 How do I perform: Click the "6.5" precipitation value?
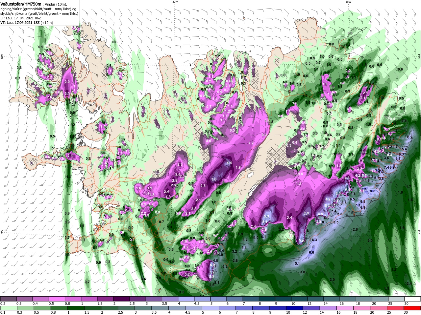coord(352,199)
